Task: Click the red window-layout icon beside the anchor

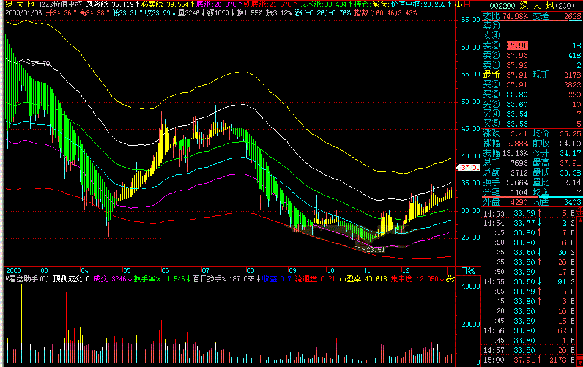Action: 468,4
